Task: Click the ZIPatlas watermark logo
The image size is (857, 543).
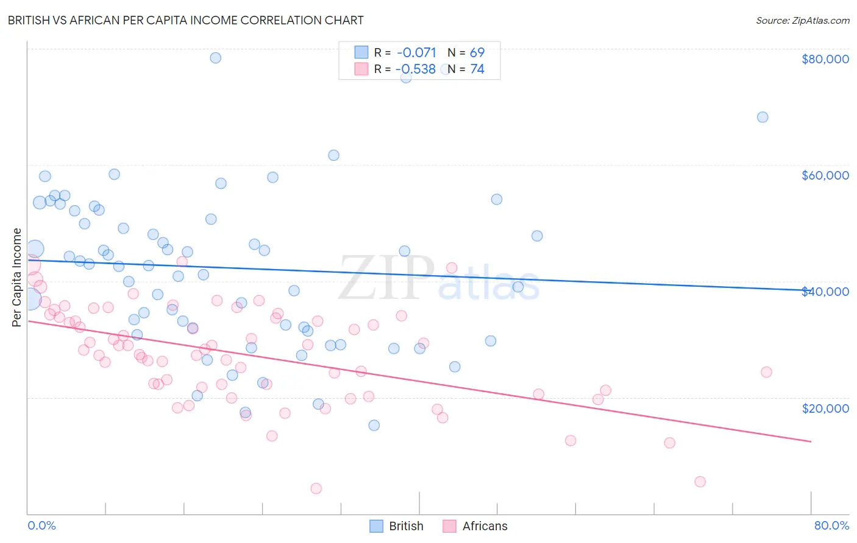Action: click(439, 278)
